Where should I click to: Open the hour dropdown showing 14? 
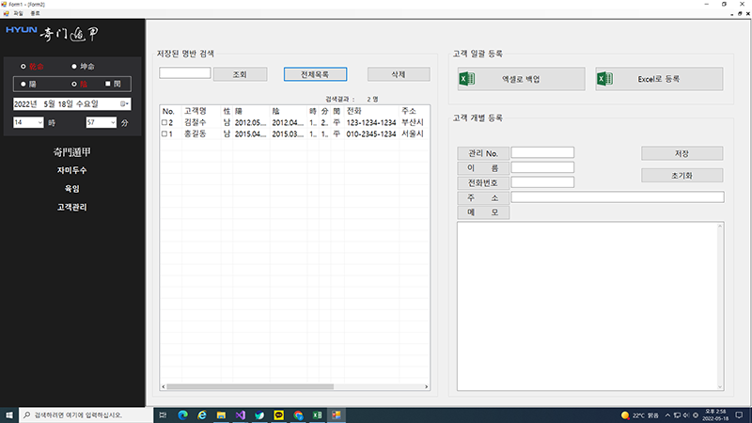(39, 123)
